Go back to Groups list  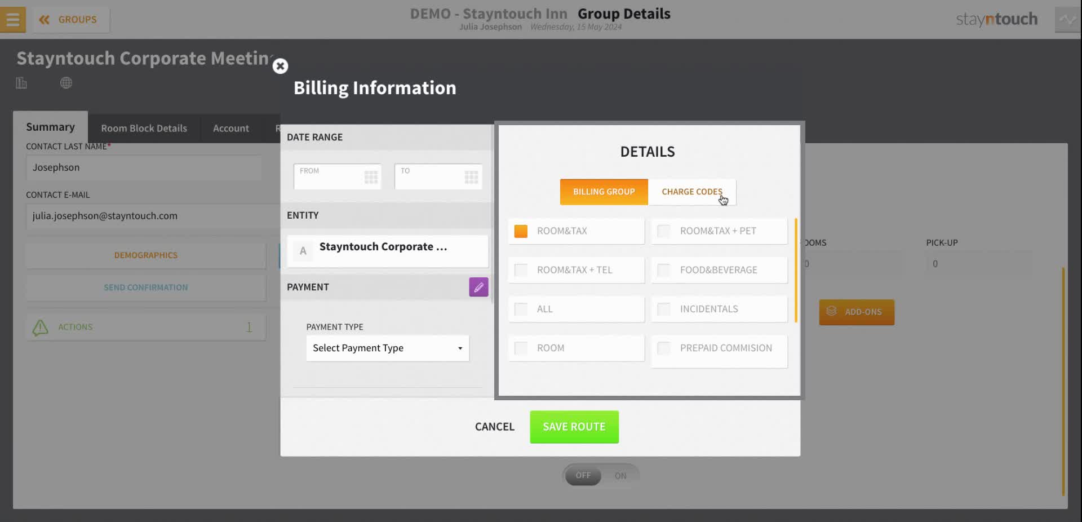70,20
